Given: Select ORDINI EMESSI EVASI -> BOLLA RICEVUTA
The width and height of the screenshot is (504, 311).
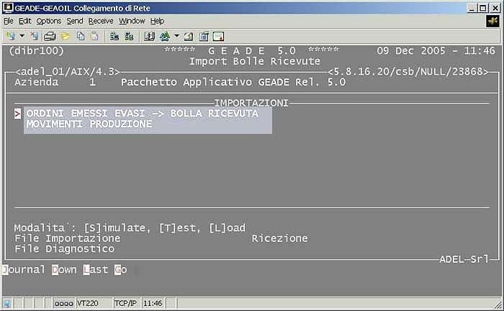Looking at the screenshot, I should pos(142,114).
